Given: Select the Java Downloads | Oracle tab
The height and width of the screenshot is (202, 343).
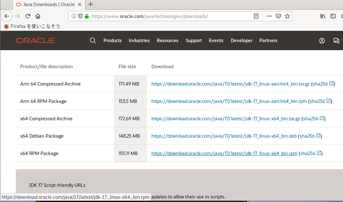Looking at the screenshot, I should (49, 5).
